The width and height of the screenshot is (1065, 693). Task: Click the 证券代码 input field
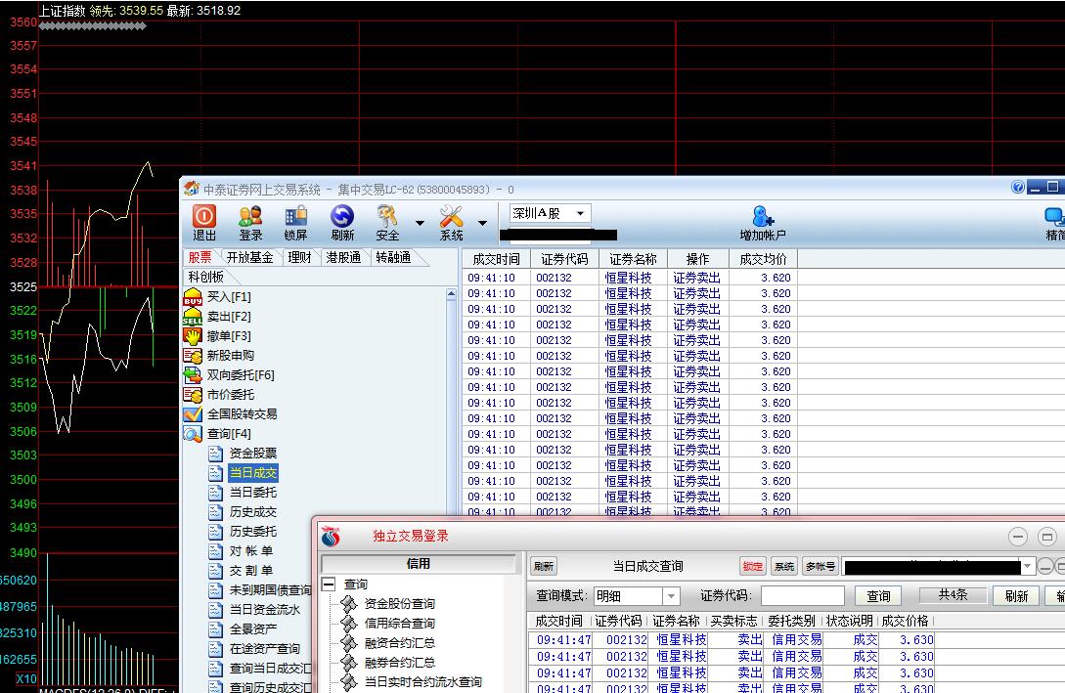pos(802,596)
